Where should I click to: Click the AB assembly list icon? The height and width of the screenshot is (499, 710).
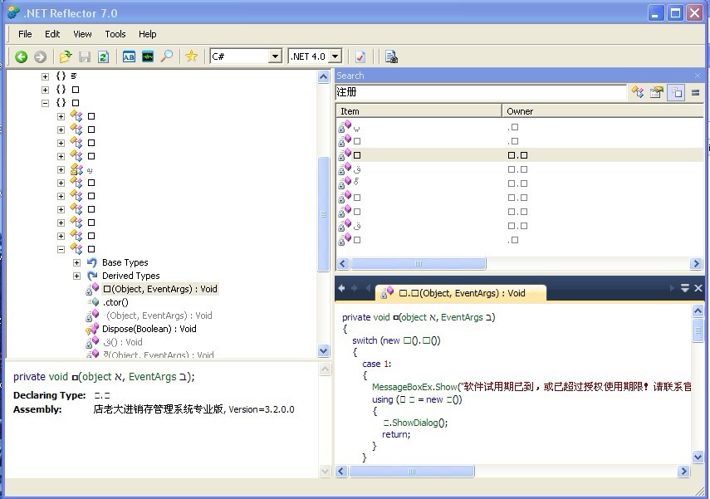129,56
